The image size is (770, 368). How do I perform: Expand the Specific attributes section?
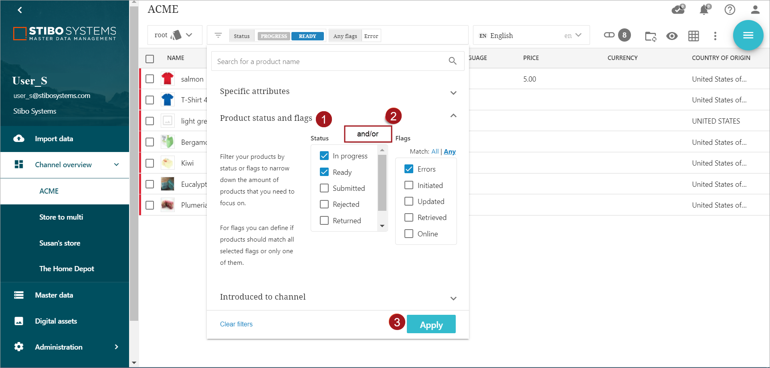(x=453, y=93)
